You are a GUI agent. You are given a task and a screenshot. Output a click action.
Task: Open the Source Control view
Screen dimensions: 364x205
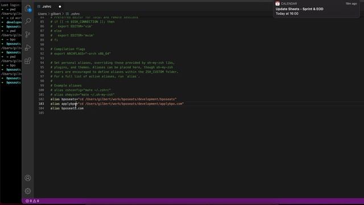pos(28,34)
